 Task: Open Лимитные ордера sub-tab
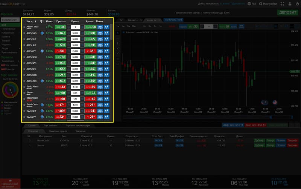click(58, 131)
